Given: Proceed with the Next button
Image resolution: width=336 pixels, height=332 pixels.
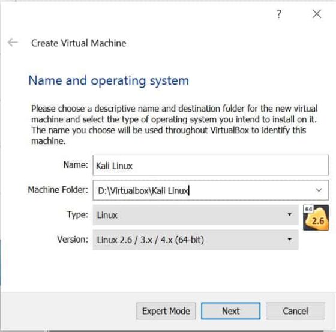Looking at the screenshot, I should pyautogui.click(x=231, y=311).
